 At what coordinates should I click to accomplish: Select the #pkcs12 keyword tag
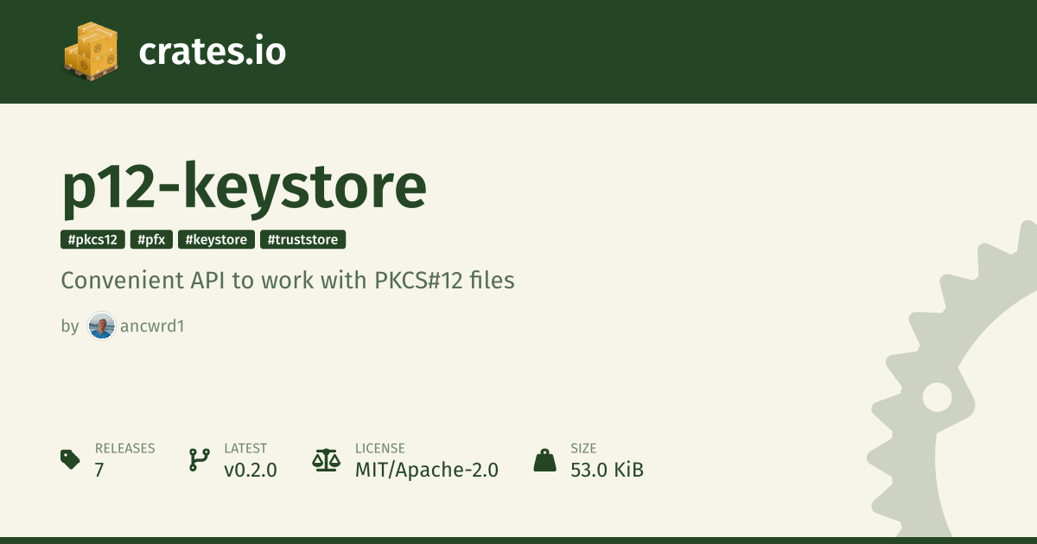pos(93,240)
